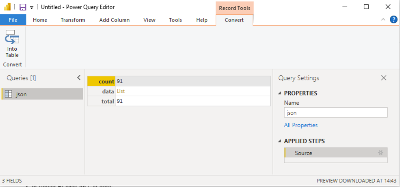Collapse the Queries pane with chevron
400x187 pixels.
click(79, 78)
